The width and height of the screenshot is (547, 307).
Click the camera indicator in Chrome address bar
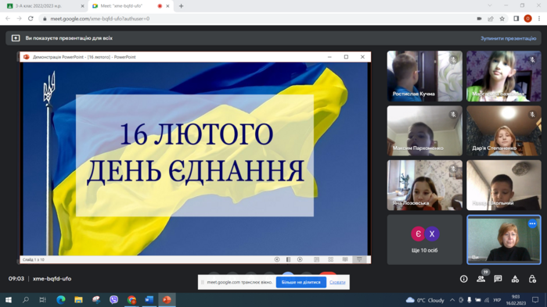click(x=480, y=19)
